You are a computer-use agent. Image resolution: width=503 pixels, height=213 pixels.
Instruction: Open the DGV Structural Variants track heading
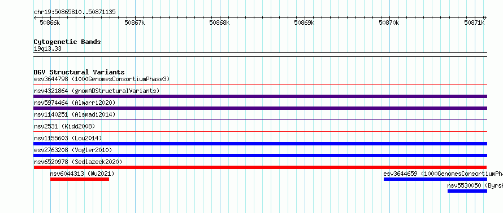pos(79,72)
